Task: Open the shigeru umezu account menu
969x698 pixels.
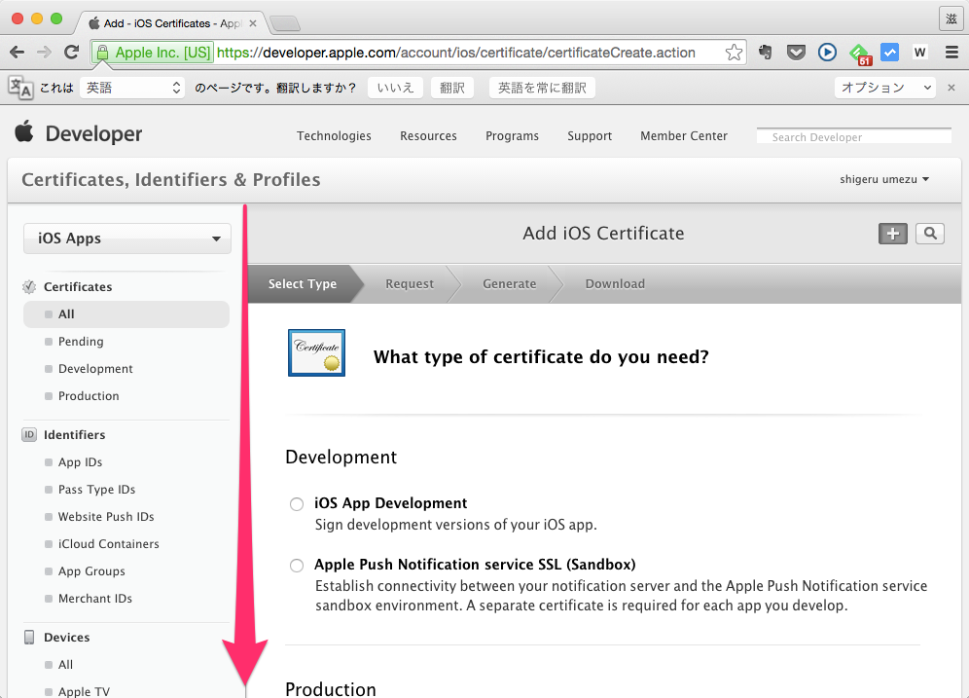Action: pos(884,179)
